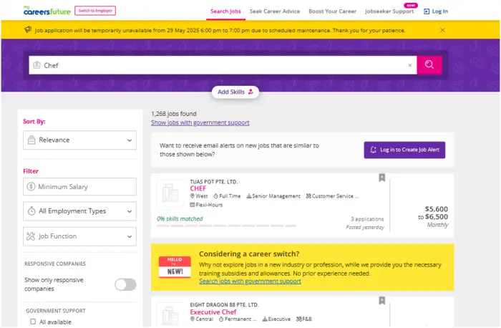The image size is (501, 328).
Task: Open Boost Your Career menu
Action: pos(332,11)
